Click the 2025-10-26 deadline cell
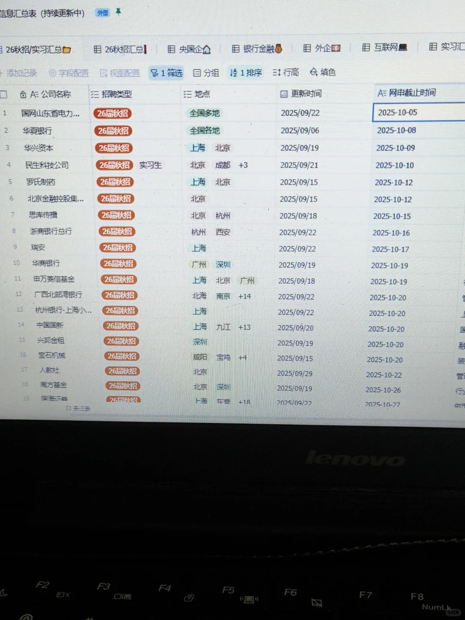The width and height of the screenshot is (465, 620). pos(383,390)
